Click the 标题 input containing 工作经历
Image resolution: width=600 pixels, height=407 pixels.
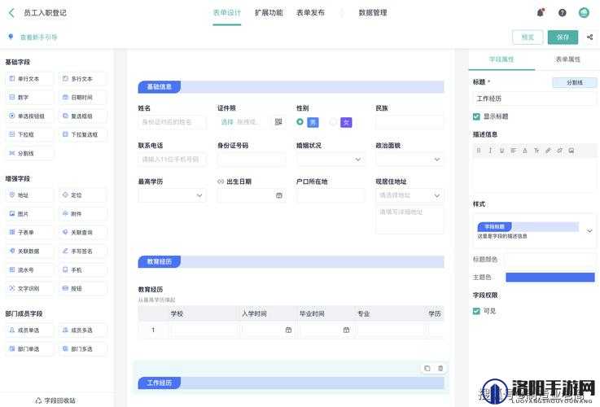tap(534, 98)
